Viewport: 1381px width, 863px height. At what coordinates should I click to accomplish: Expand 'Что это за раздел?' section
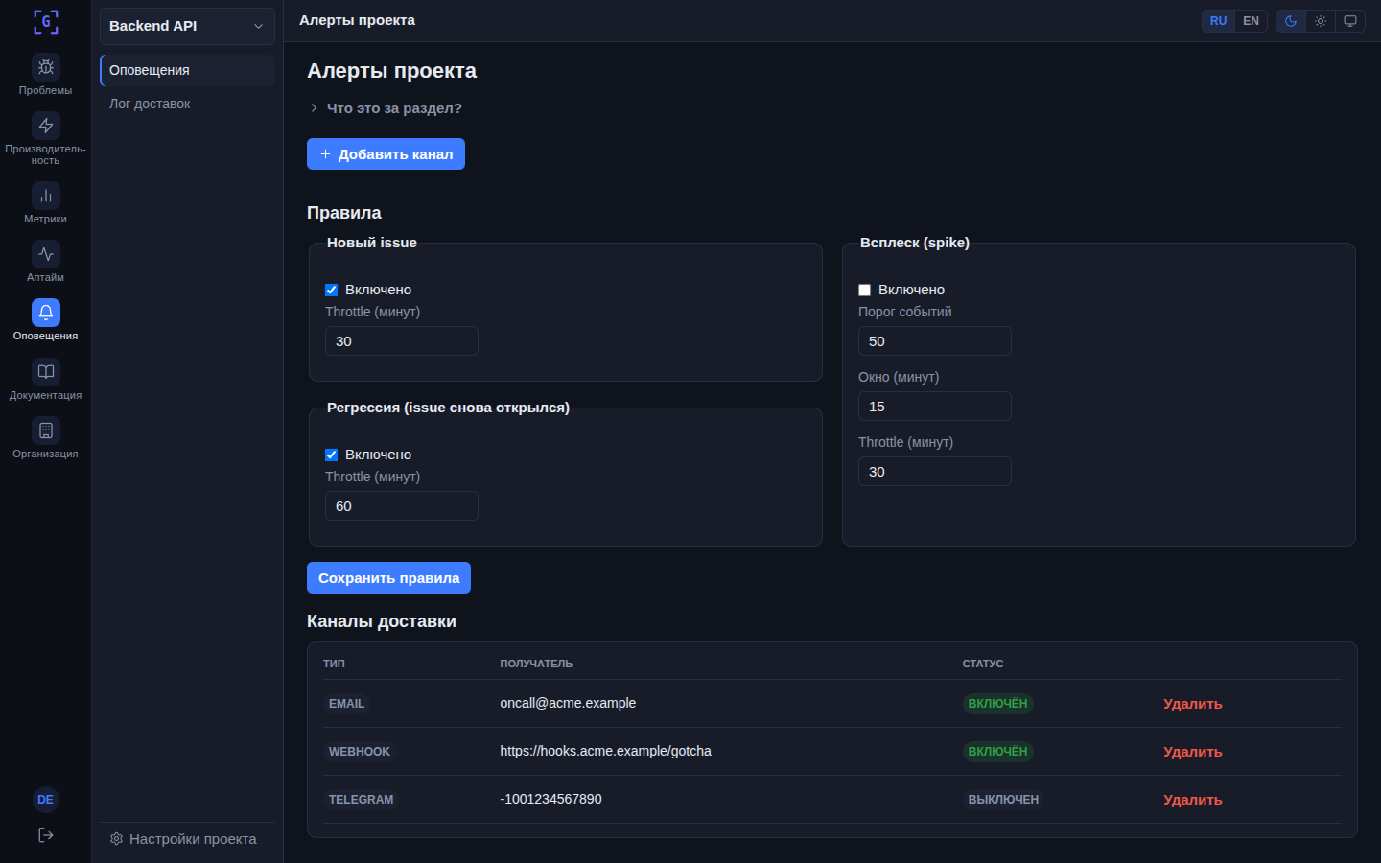(385, 108)
